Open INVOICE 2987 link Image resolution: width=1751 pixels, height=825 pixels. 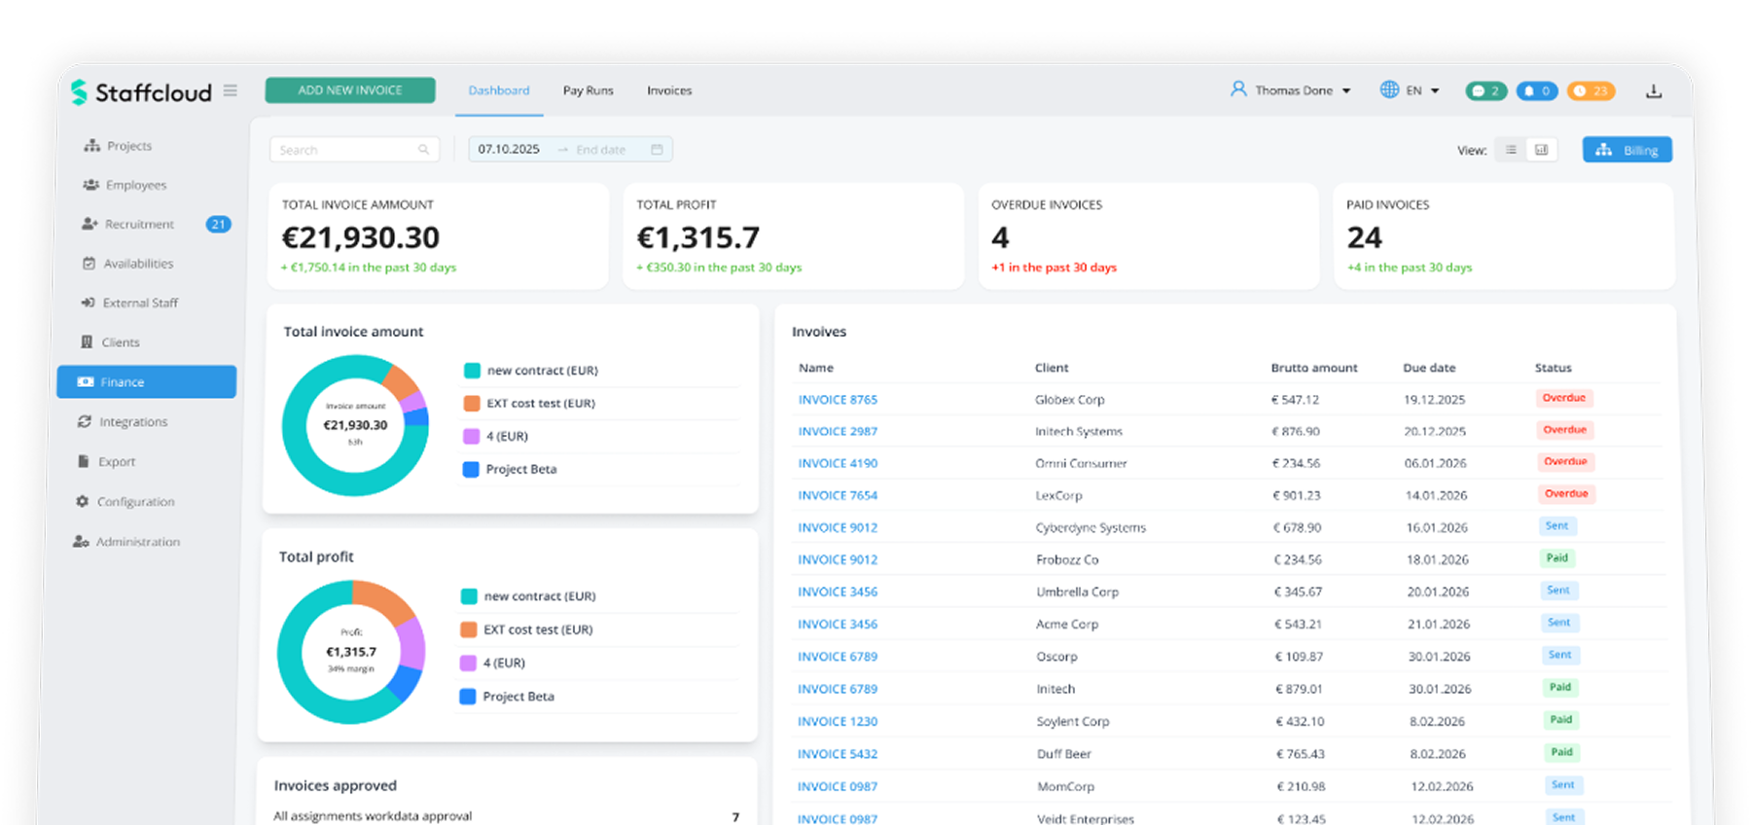838,431
